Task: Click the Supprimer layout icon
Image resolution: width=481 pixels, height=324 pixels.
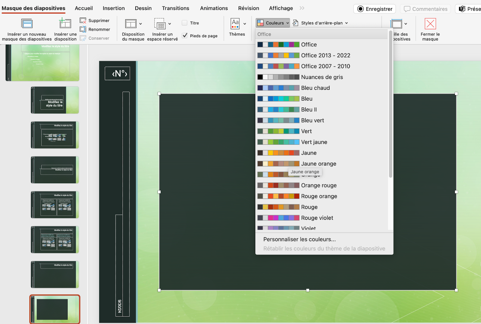Action: point(83,20)
